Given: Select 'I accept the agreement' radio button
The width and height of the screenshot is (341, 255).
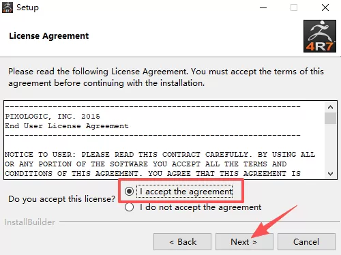Looking at the screenshot, I should pos(129,192).
